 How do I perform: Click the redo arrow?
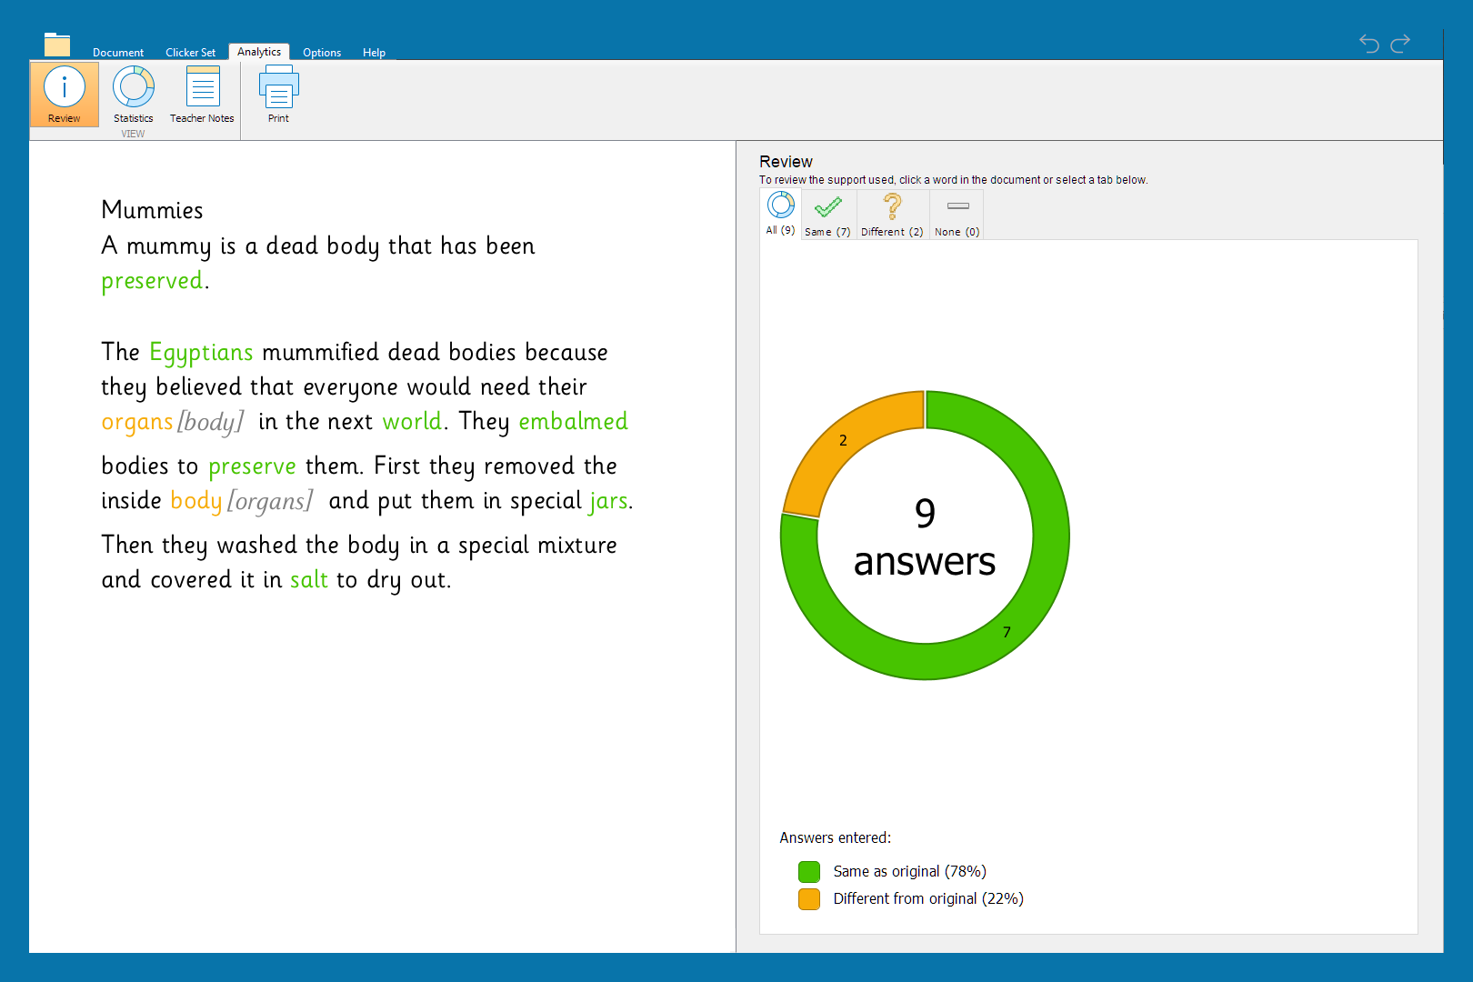1400,43
